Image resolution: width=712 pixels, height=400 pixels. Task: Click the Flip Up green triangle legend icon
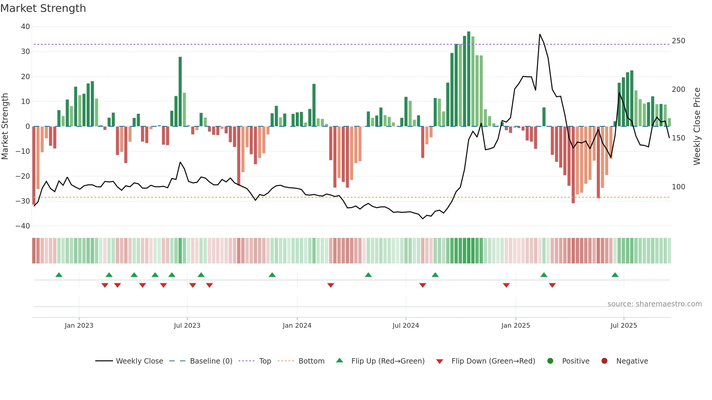pos(340,360)
